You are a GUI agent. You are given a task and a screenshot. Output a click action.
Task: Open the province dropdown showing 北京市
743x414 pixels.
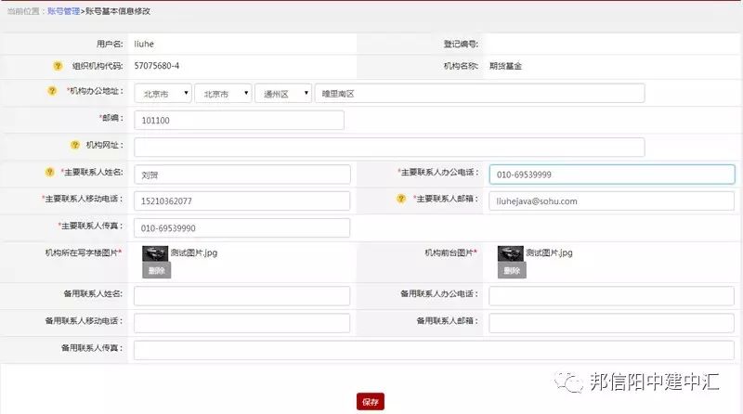(x=163, y=94)
